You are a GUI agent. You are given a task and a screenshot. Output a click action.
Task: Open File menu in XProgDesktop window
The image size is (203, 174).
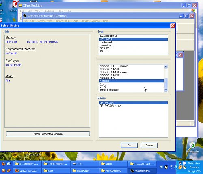coord(22,11)
